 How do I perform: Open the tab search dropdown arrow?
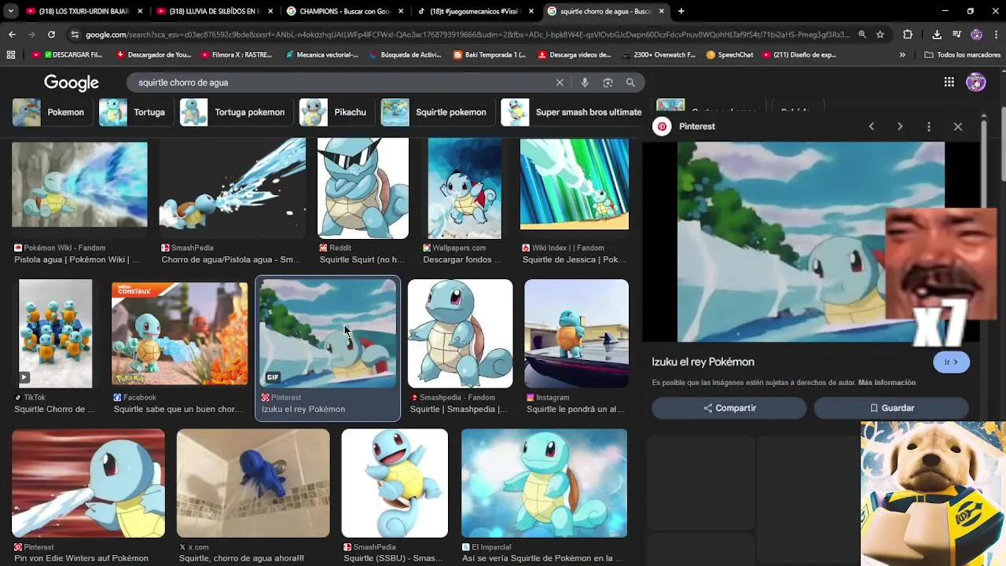(10, 11)
